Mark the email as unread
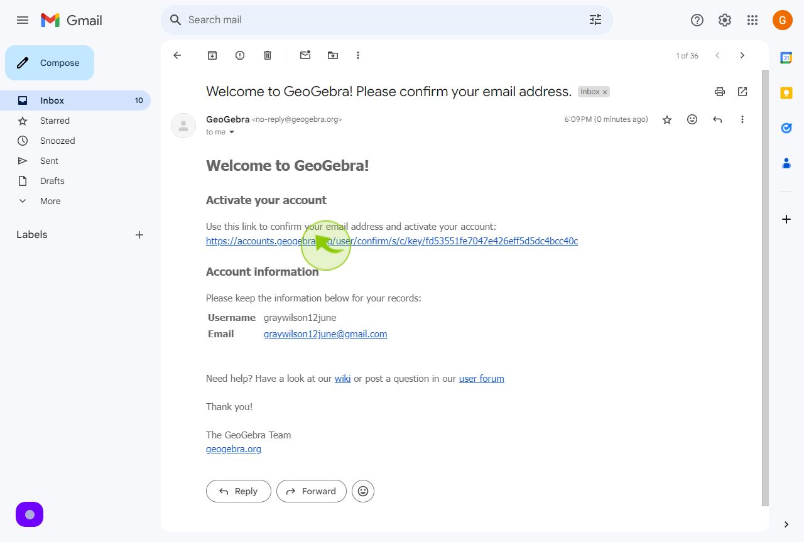This screenshot has height=542, width=804. click(305, 55)
